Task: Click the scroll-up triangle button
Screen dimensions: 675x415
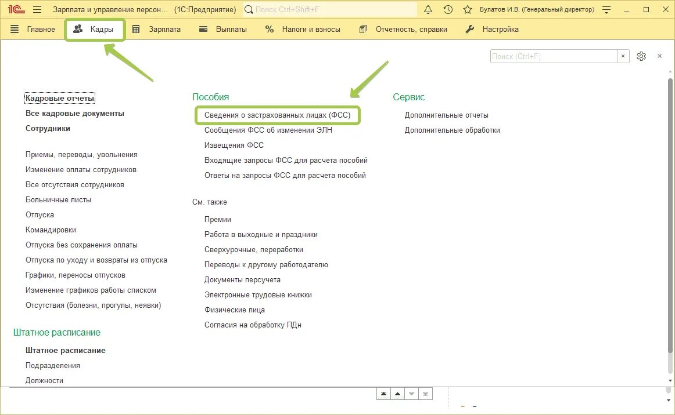Action: [x=397, y=394]
